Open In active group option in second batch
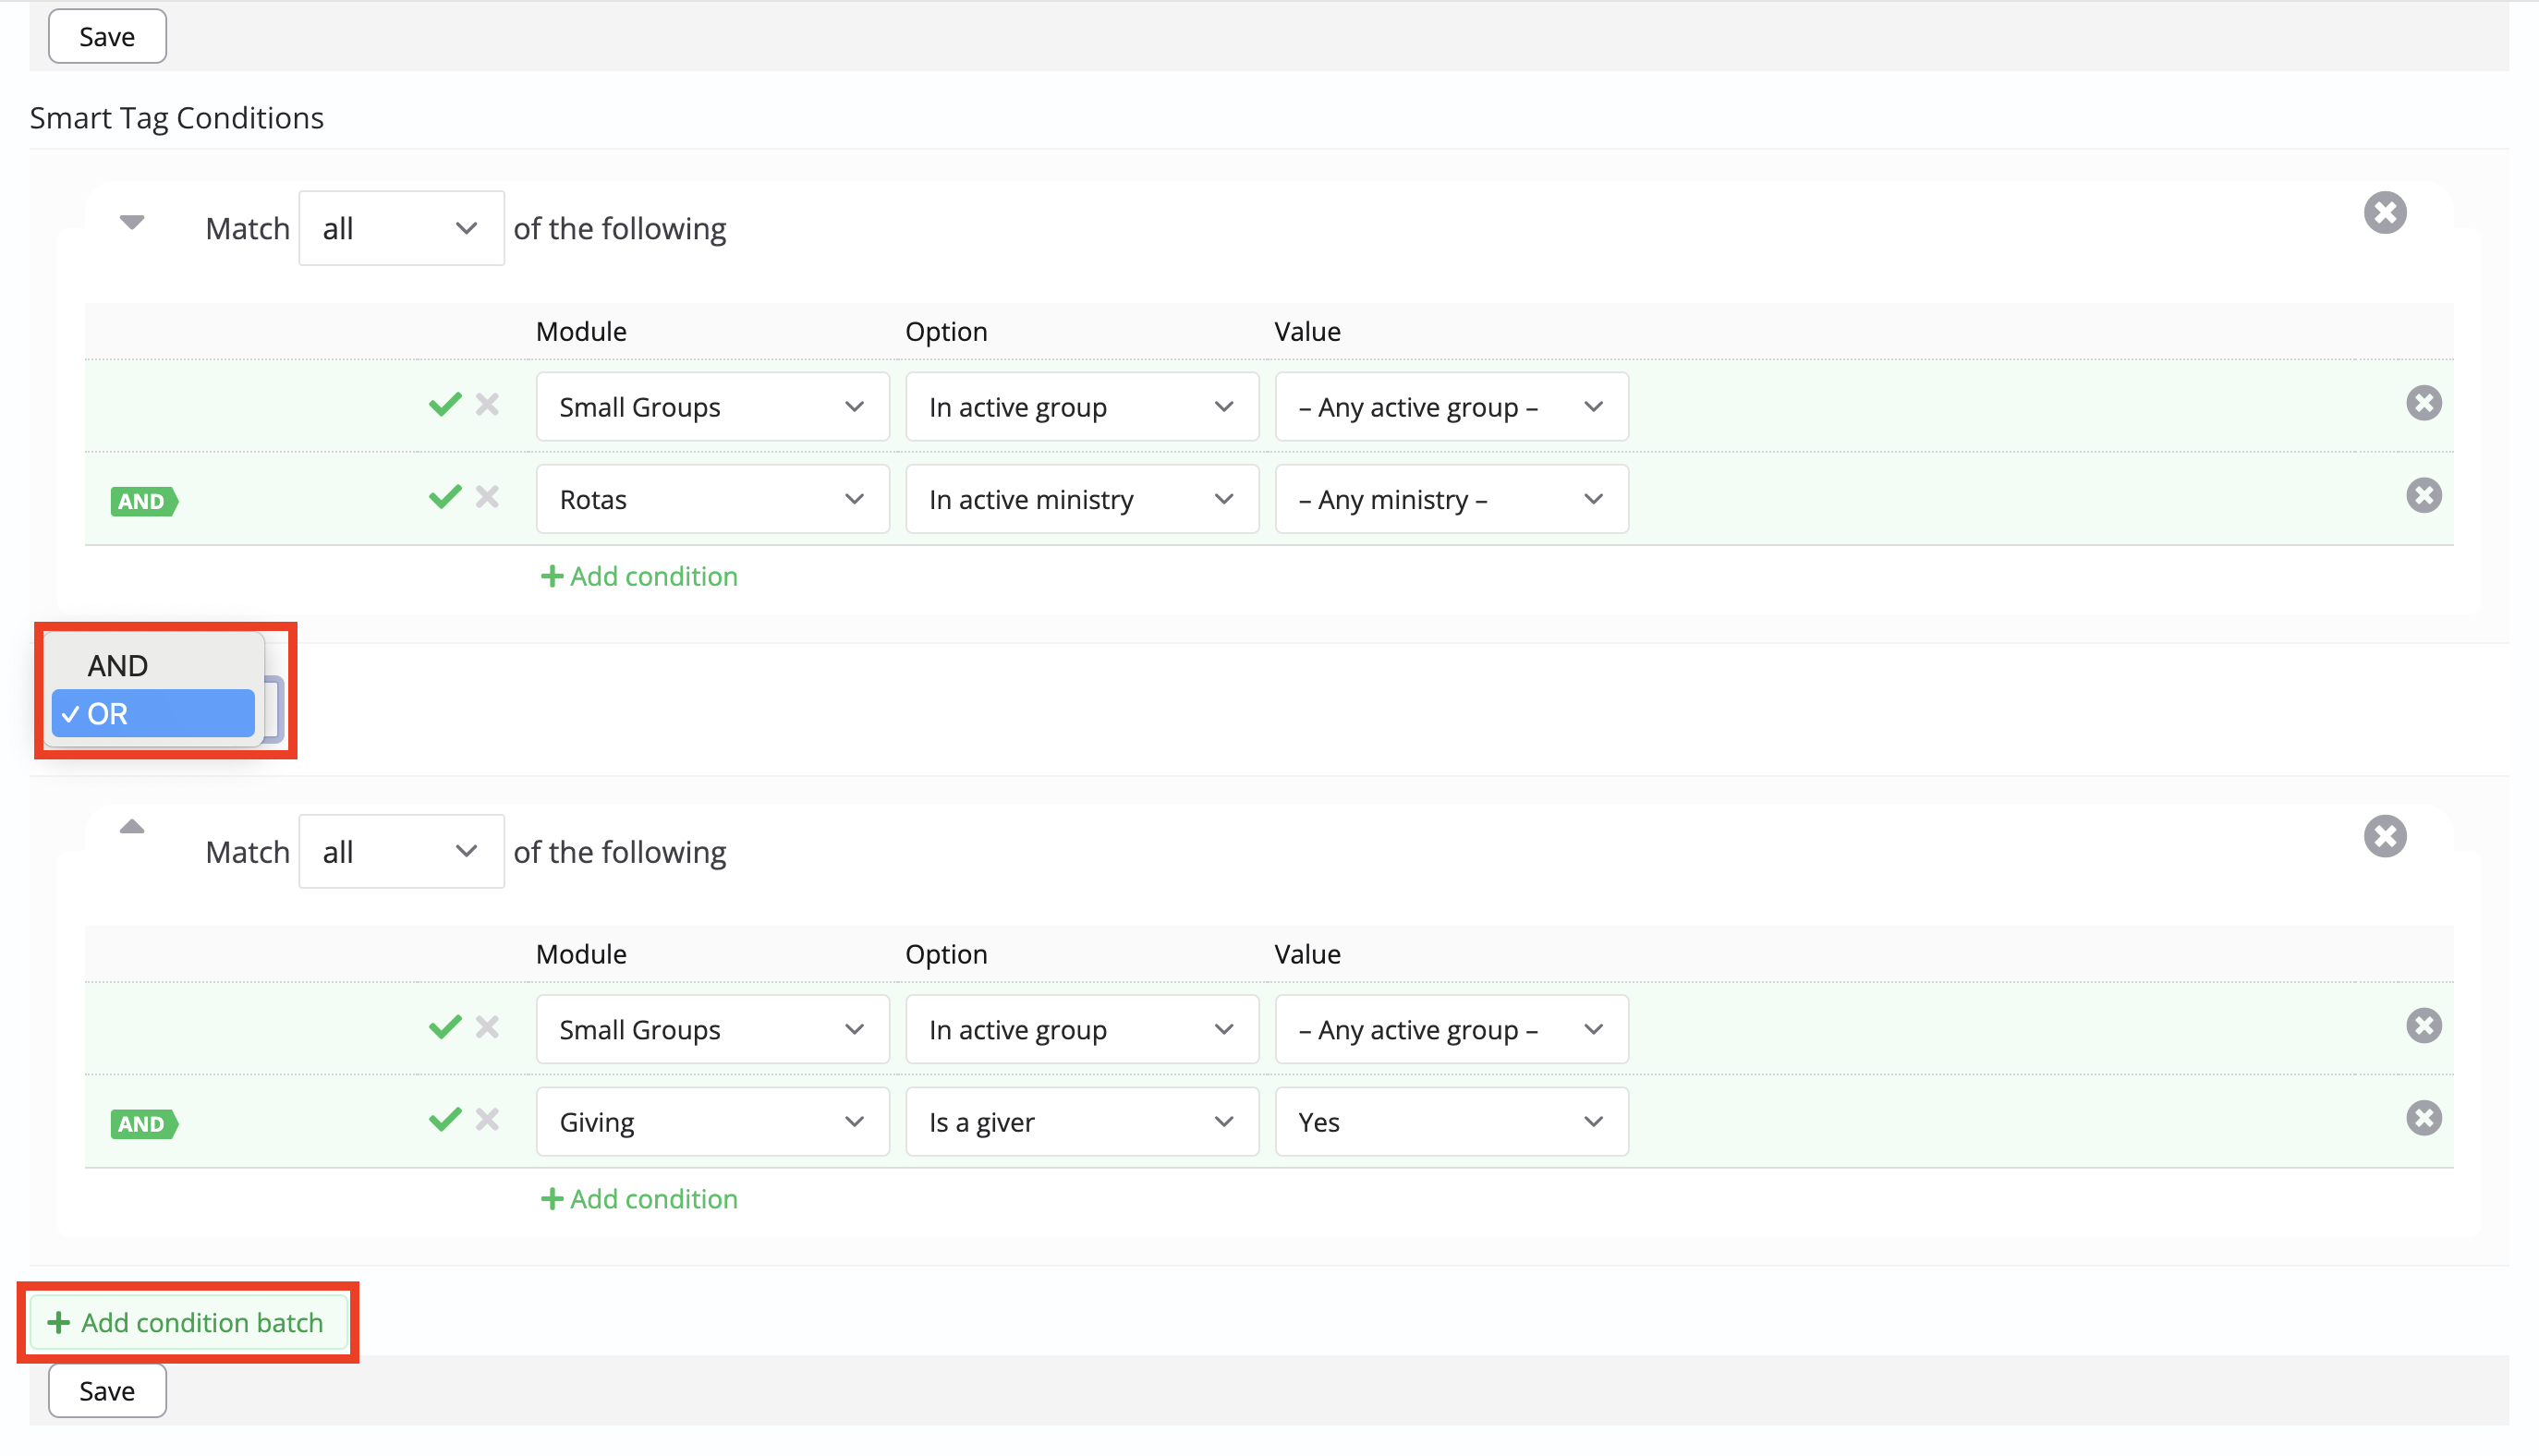 tap(1081, 1029)
